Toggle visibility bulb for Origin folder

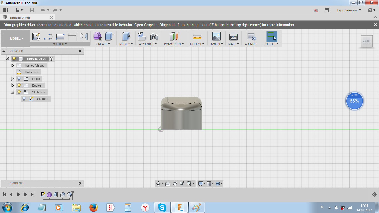click(19, 79)
